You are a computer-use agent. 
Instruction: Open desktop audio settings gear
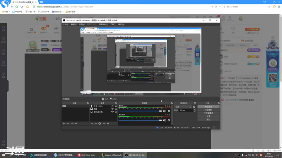pyautogui.click(x=169, y=120)
